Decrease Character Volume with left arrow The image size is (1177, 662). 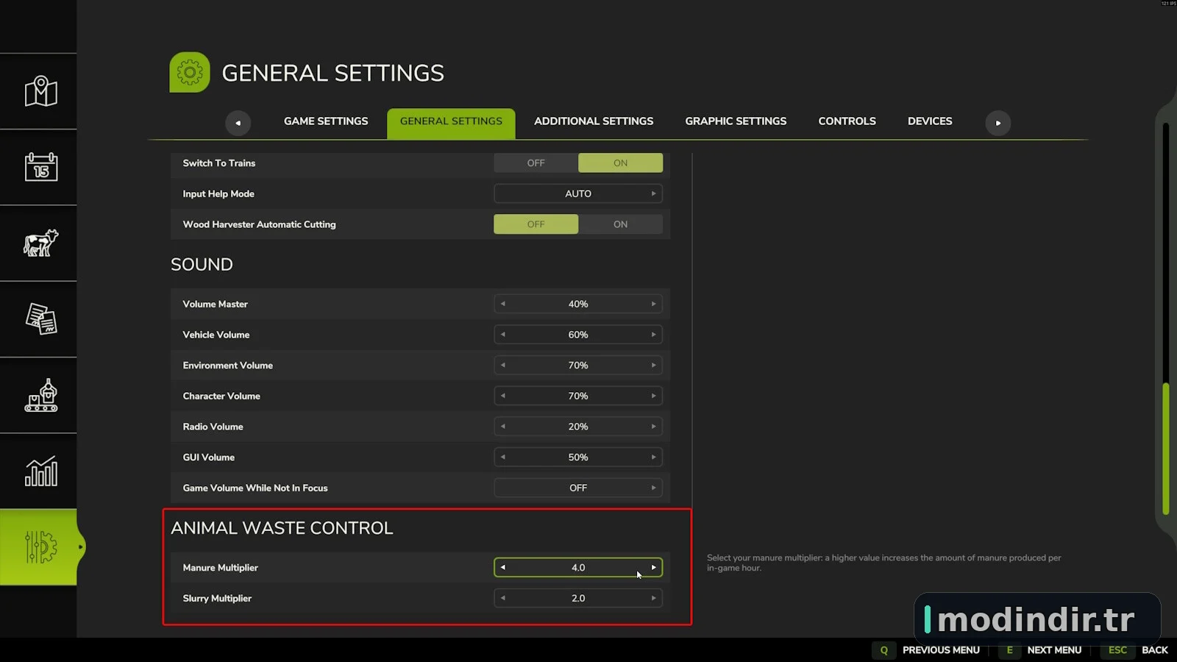[503, 396]
